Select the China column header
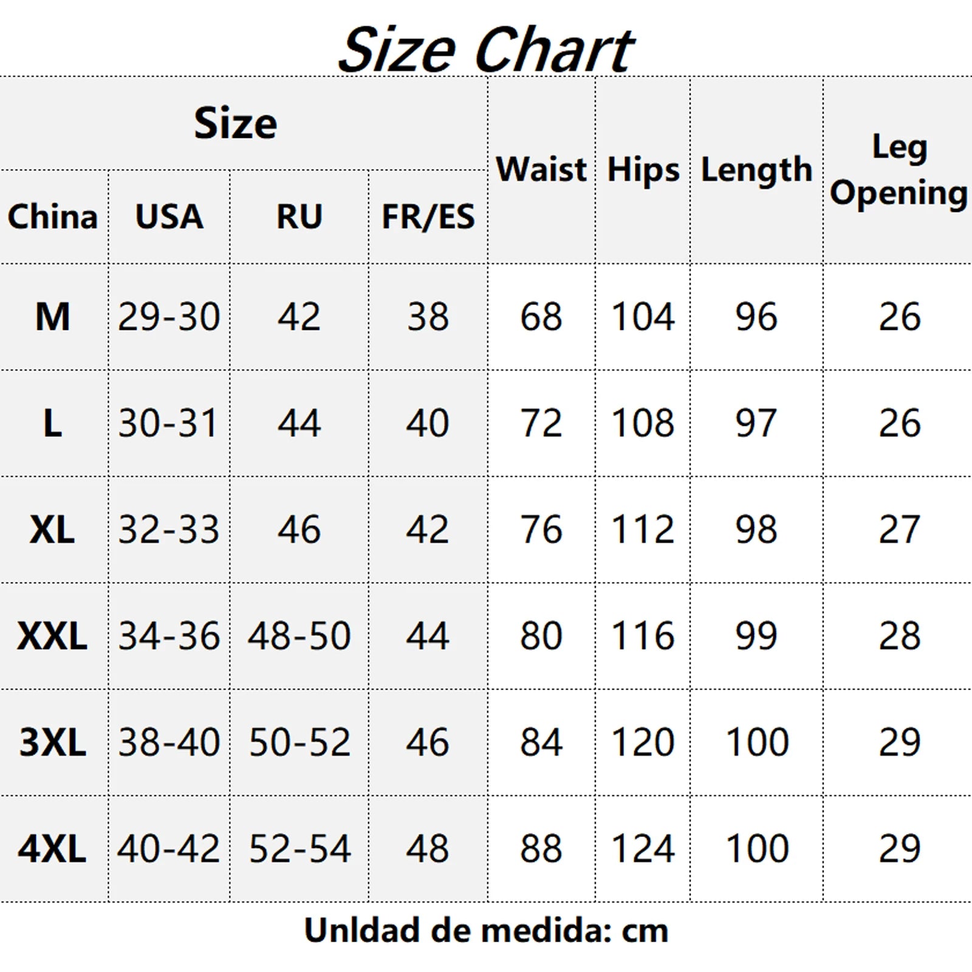972x972 pixels. [53, 217]
